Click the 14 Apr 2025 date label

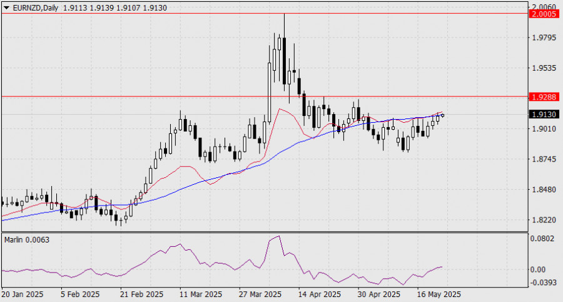tap(320, 294)
